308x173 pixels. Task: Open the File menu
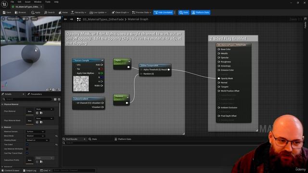click(x=12, y=2)
